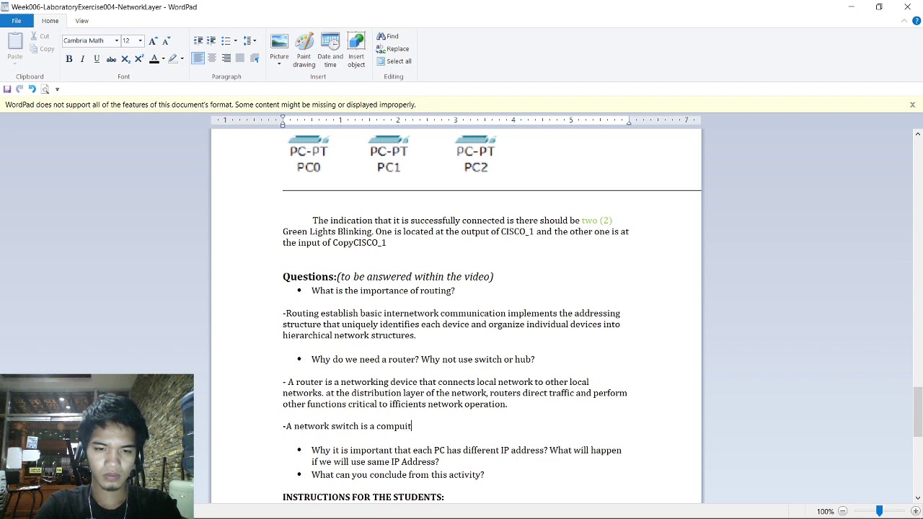Click the Save icon in quick access toolbar
The height and width of the screenshot is (519, 923).
pyautogui.click(x=7, y=89)
